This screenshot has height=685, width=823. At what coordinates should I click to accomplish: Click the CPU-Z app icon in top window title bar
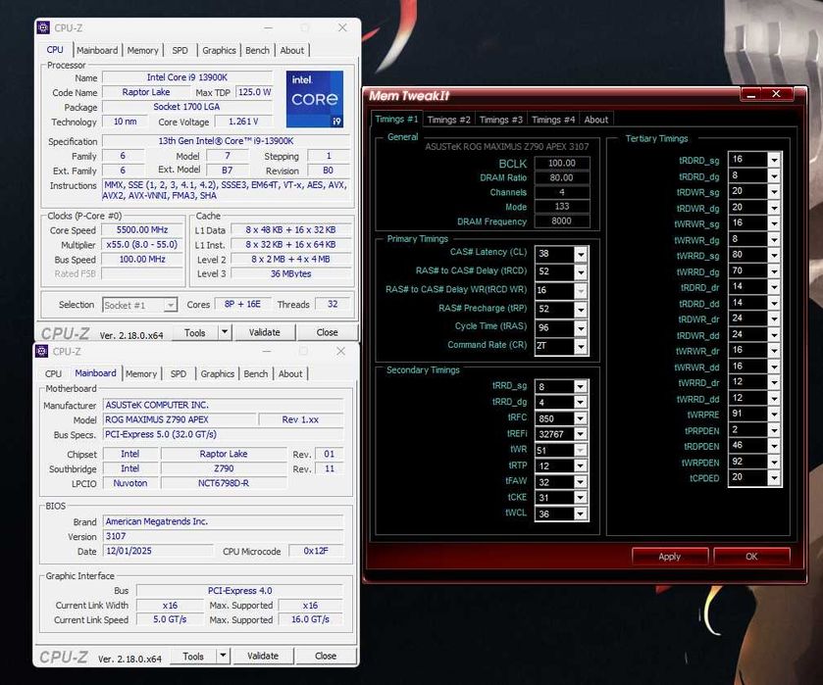coord(43,27)
